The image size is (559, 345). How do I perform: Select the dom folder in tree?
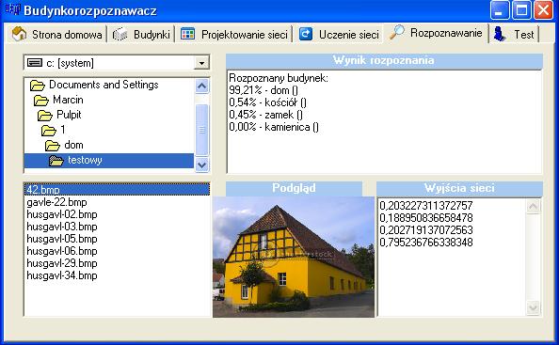click(73, 145)
